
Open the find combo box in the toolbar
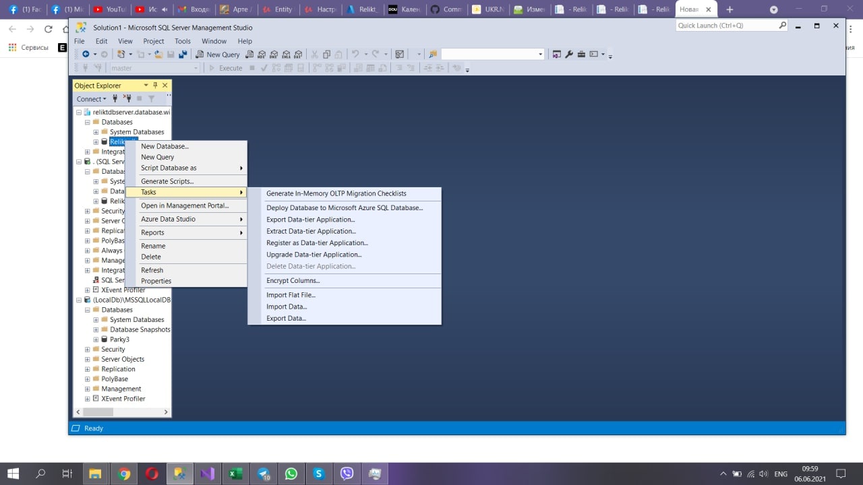(x=493, y=55)
